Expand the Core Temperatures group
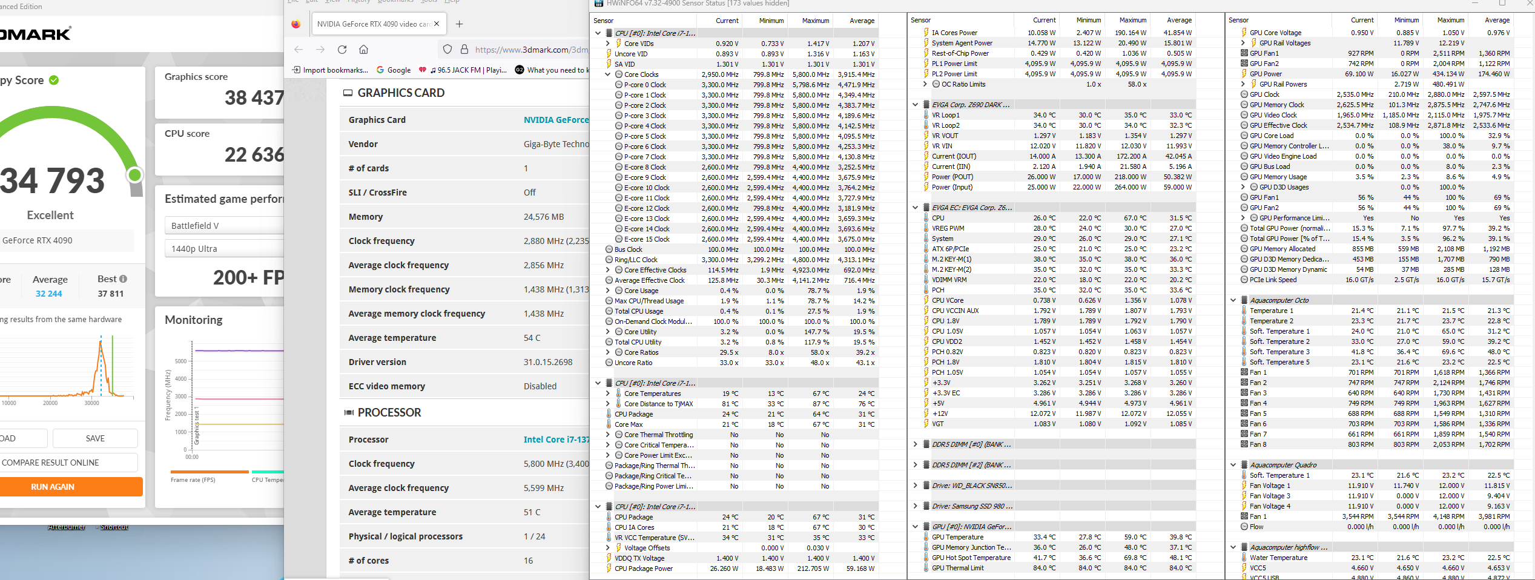The image size is (1535, 580). tap(608, 394)
